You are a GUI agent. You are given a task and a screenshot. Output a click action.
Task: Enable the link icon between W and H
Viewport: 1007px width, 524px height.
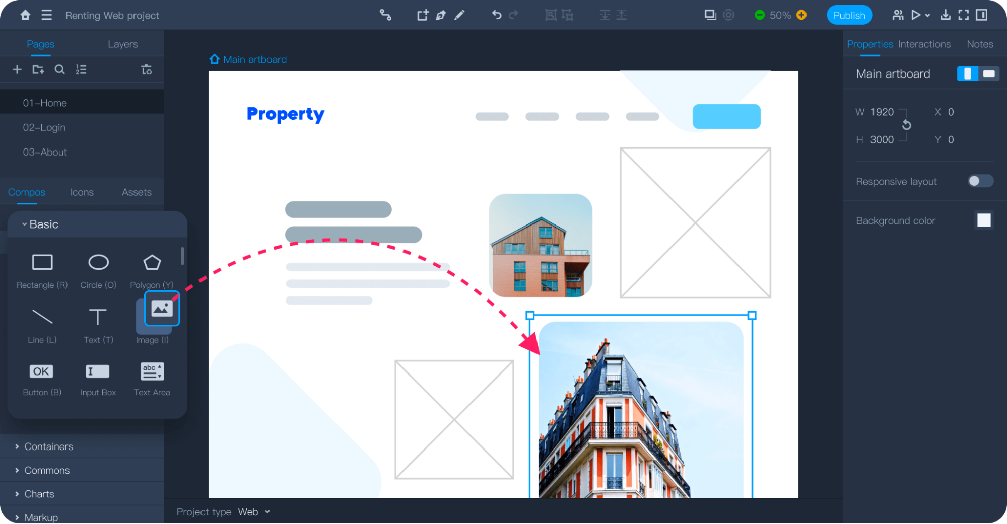tap(907, 124)
